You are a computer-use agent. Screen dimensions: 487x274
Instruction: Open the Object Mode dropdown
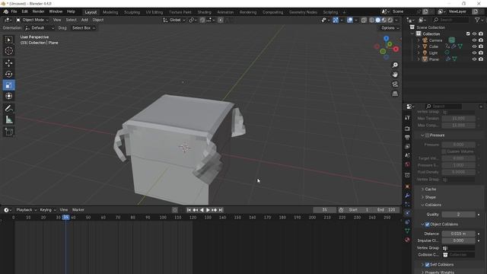(x=33, y=20)
